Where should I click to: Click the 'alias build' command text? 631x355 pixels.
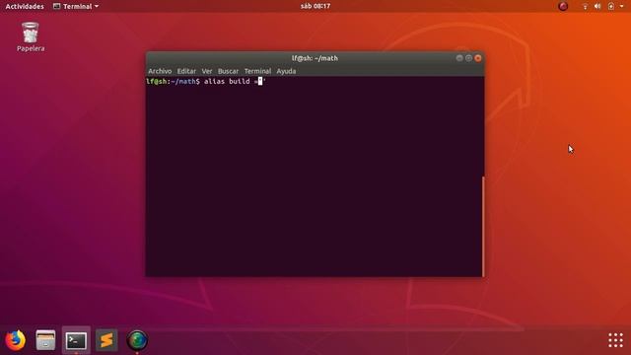pos(227,81)
